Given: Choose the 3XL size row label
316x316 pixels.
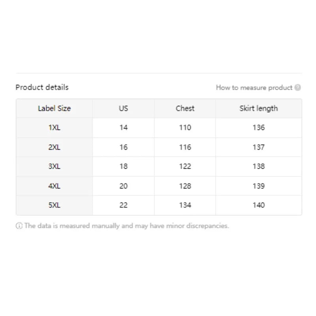Looking at the screenshot, I should pyautogui.click(x=55, y=166).
